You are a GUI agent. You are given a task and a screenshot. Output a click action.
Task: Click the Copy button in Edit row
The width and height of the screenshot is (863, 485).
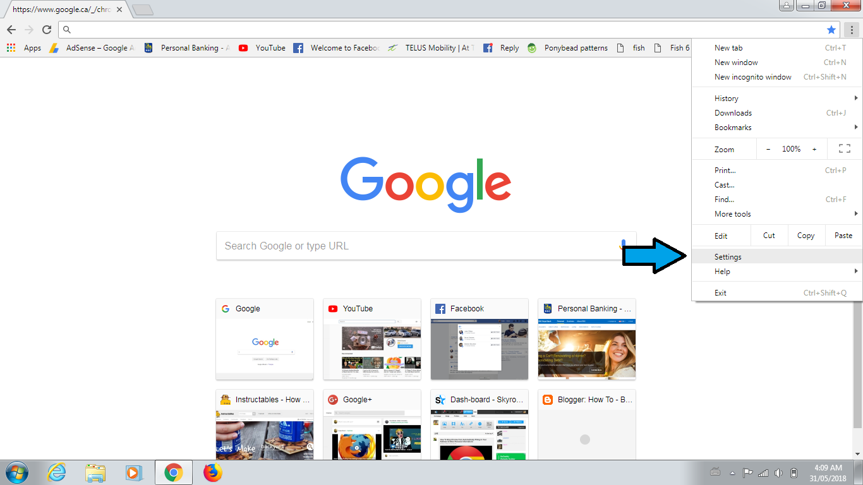point(806,236)
